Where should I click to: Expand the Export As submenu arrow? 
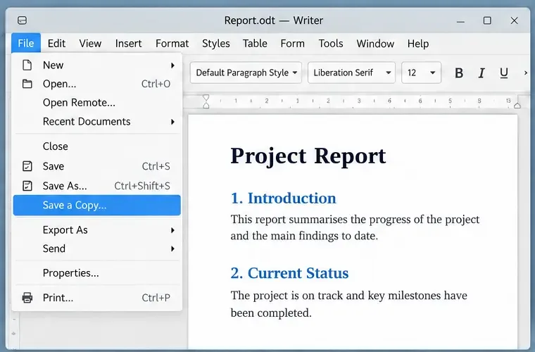[x=172, y=230]
